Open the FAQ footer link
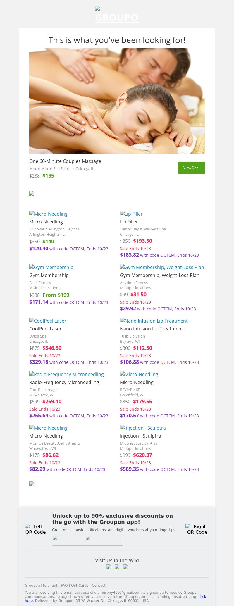Image resolution: width=234 pixels, height=606 pixels. (x=64, y=585)
